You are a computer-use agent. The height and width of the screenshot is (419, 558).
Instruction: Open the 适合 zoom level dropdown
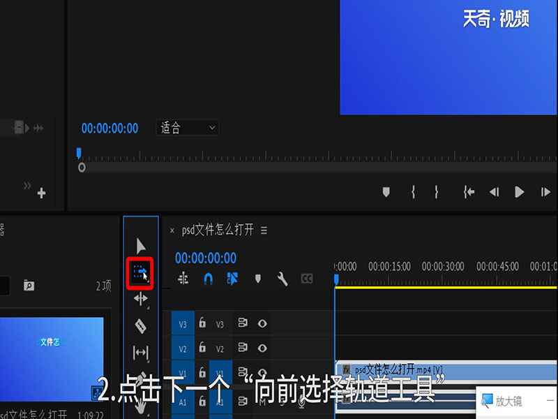point(187,128)
